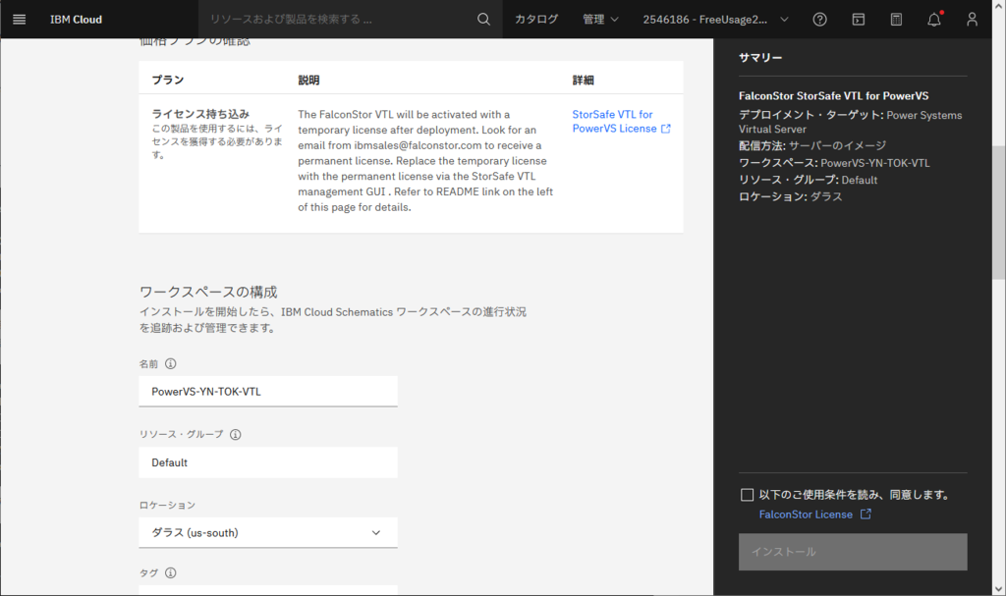The image size is (1006, 596).
Task: Click the ロケーション: ダラス summary line
Action: 791,196
